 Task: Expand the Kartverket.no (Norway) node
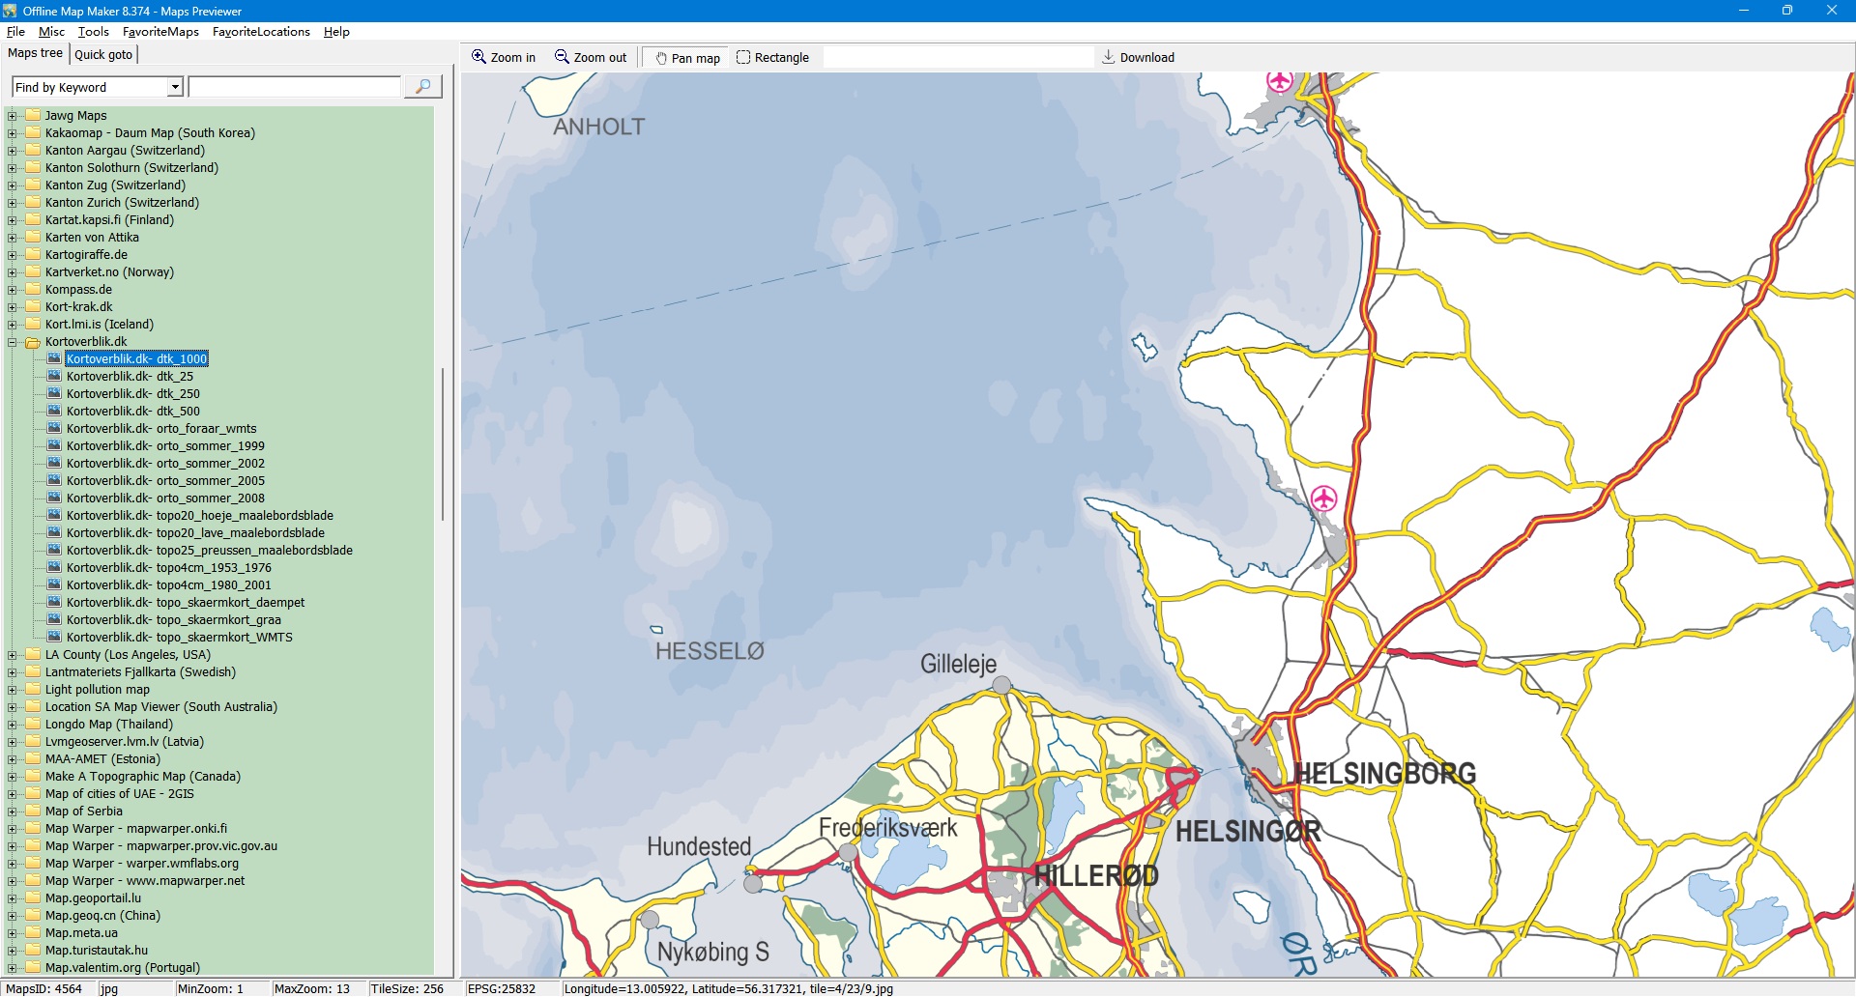coord(13,272)
